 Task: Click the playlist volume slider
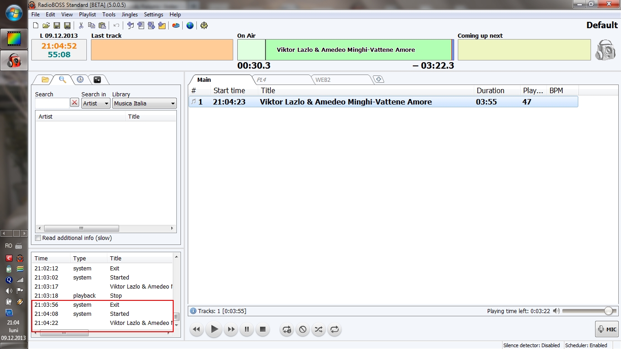coord(589,311)
